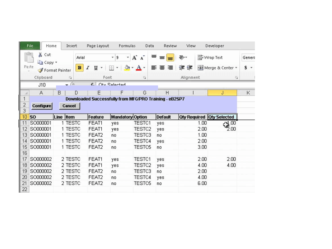Click the Decrease Indent icon
The width and height of the screenshot is (332, 249).
tap(182, 68)
